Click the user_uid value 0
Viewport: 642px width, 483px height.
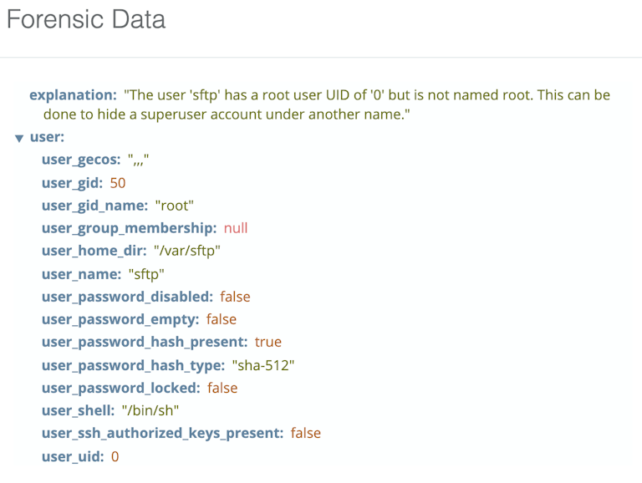115,456
